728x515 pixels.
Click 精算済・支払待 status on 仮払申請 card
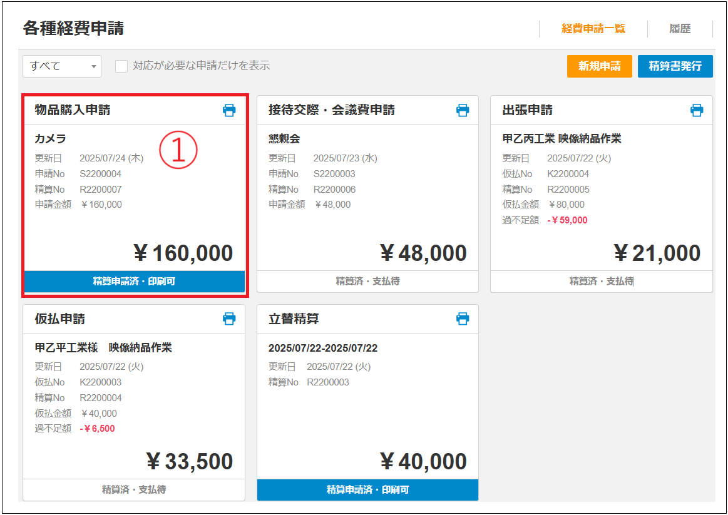(x=134, y=489)
